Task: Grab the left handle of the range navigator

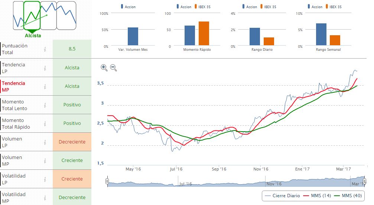Action: point(107,181)
